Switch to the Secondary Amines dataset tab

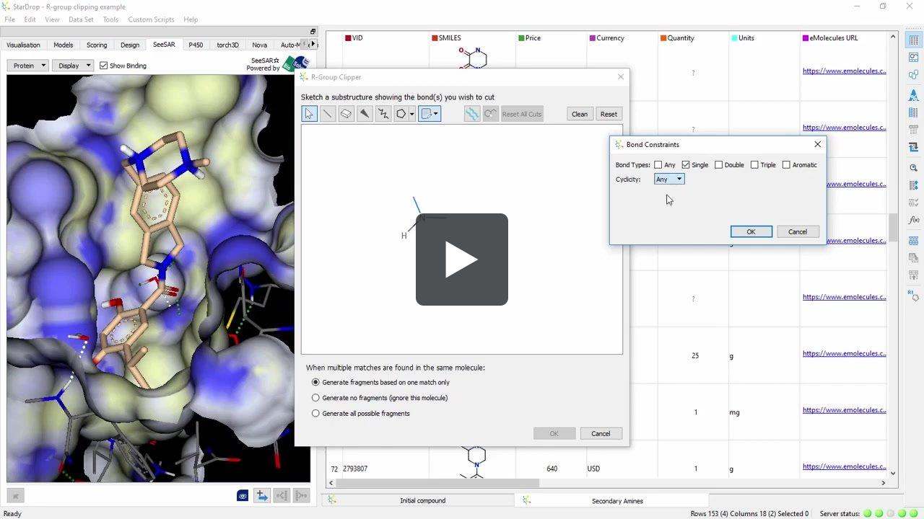click(x=617, y=500)
